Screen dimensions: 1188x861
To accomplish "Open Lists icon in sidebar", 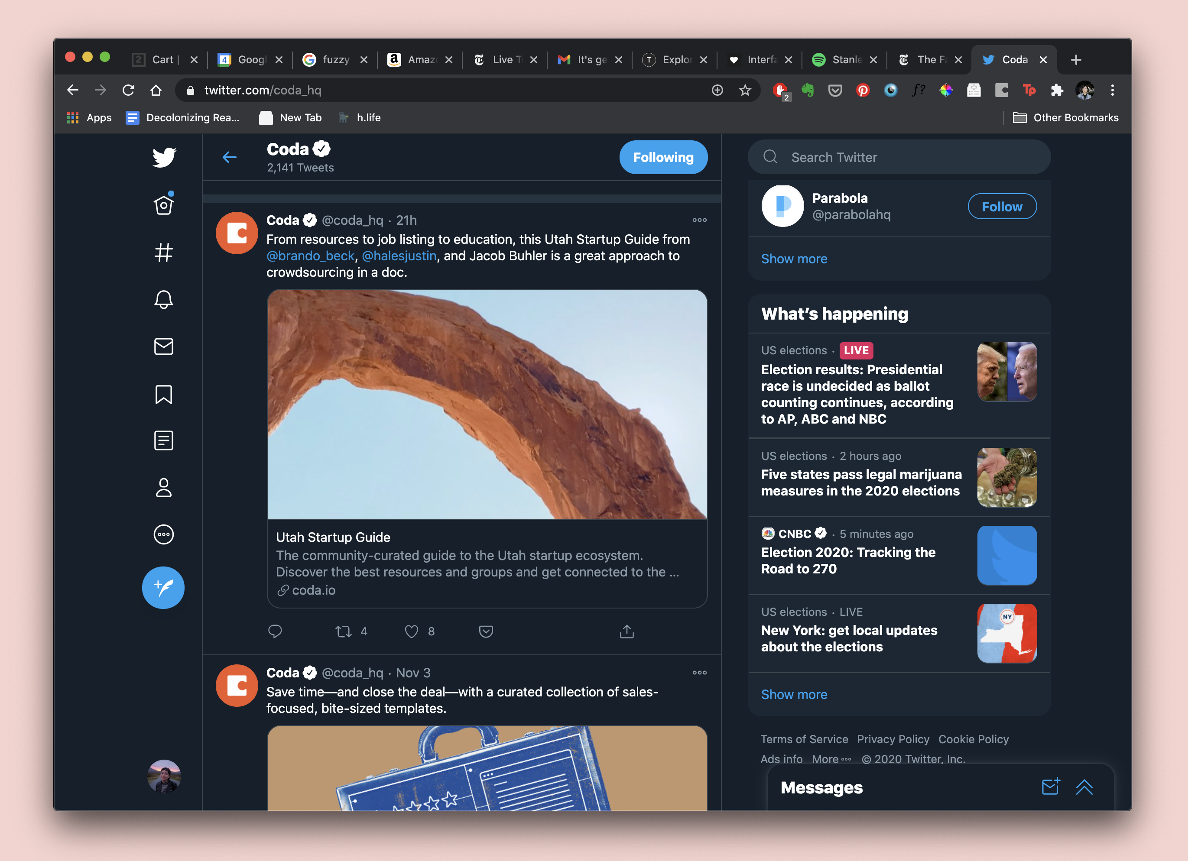I will click(163, 440).
